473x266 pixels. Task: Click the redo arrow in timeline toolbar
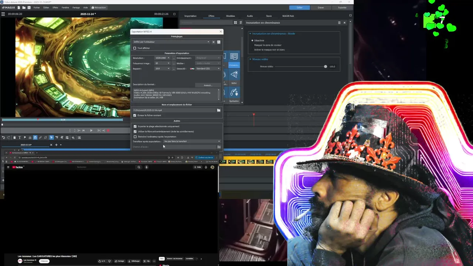coord(8,137)
